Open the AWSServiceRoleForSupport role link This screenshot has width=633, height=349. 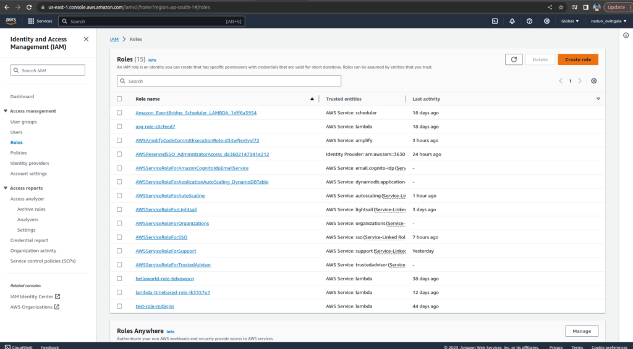coord(166,251)
